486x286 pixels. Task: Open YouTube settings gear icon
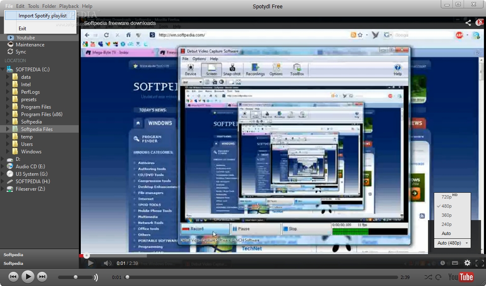[x=467, y=263]
